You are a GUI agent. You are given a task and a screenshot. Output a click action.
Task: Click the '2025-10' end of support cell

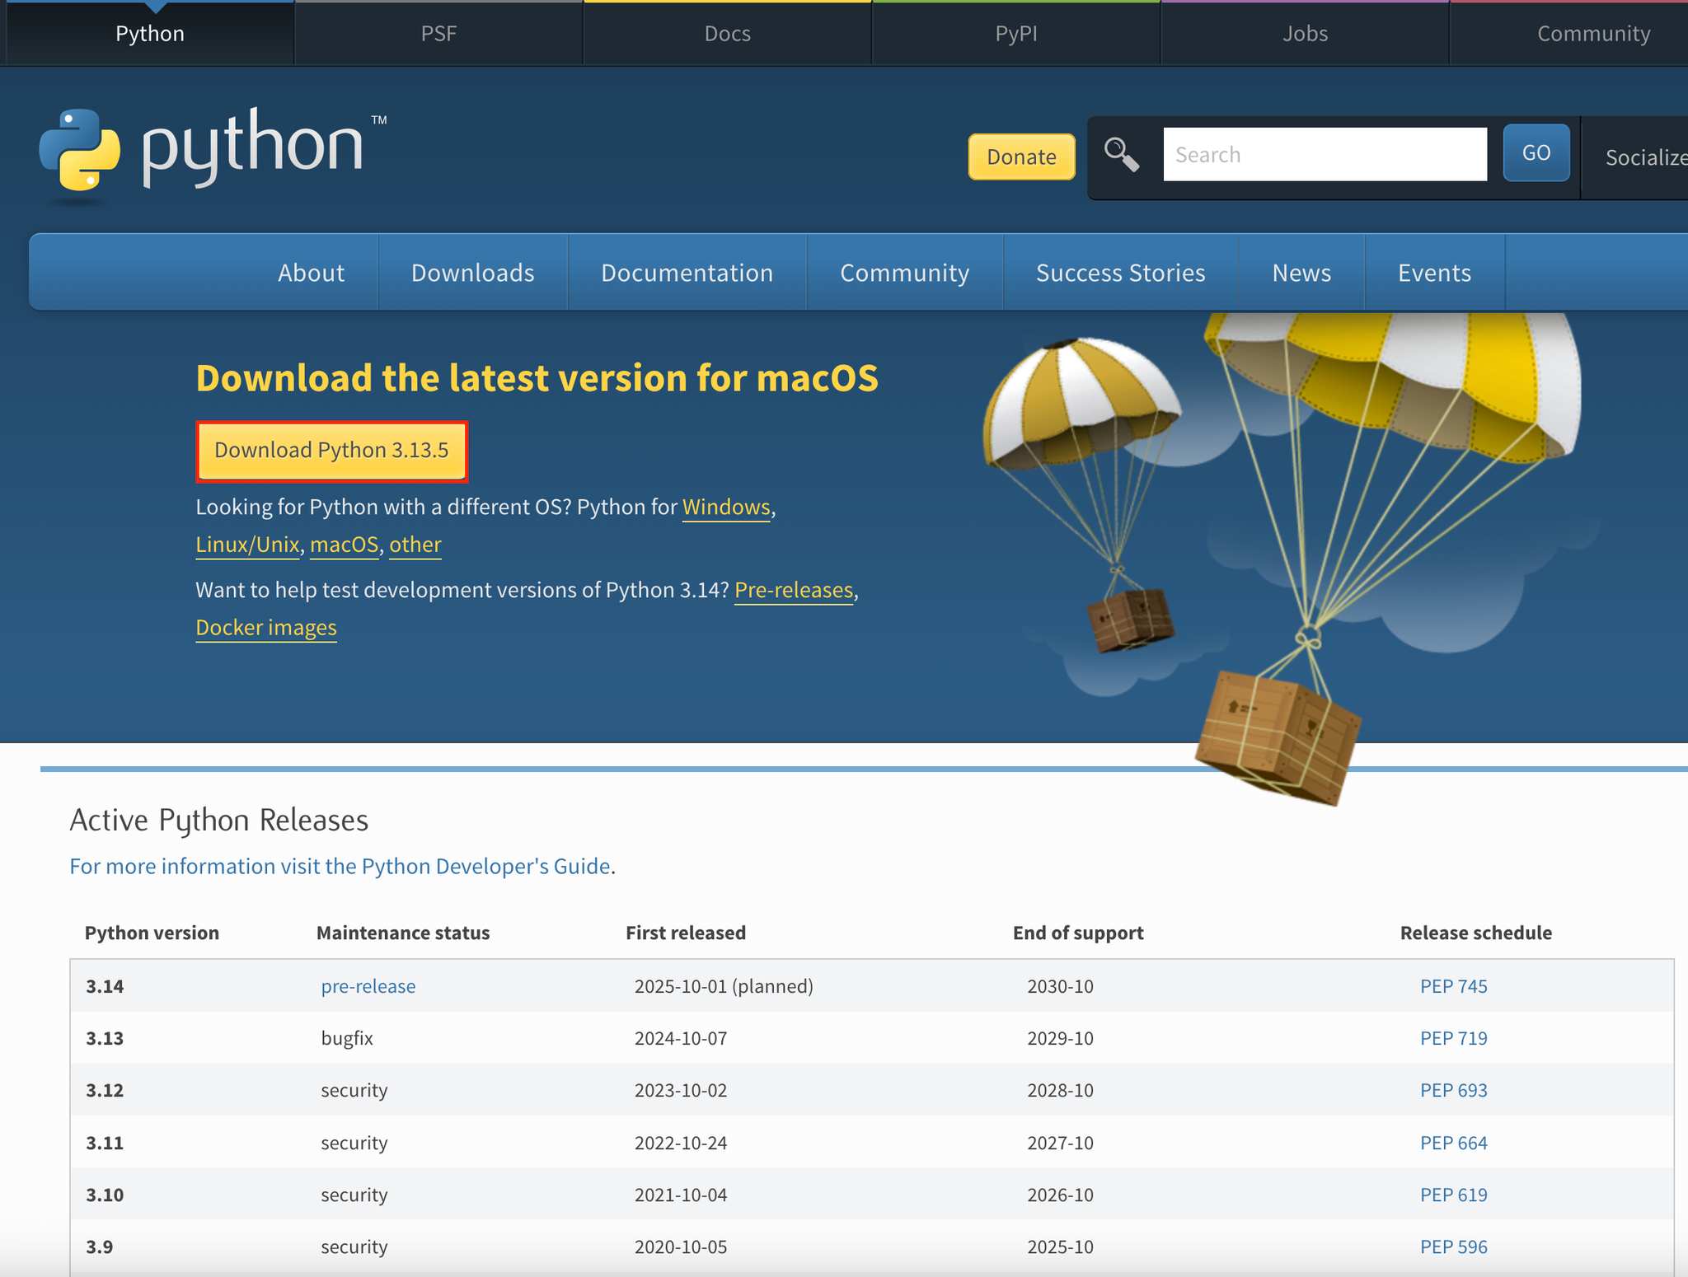click(1060, 1247)
